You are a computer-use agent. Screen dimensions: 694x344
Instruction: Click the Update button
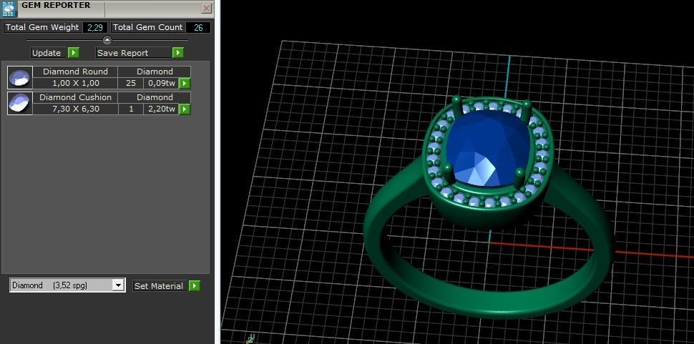[49, 53]
